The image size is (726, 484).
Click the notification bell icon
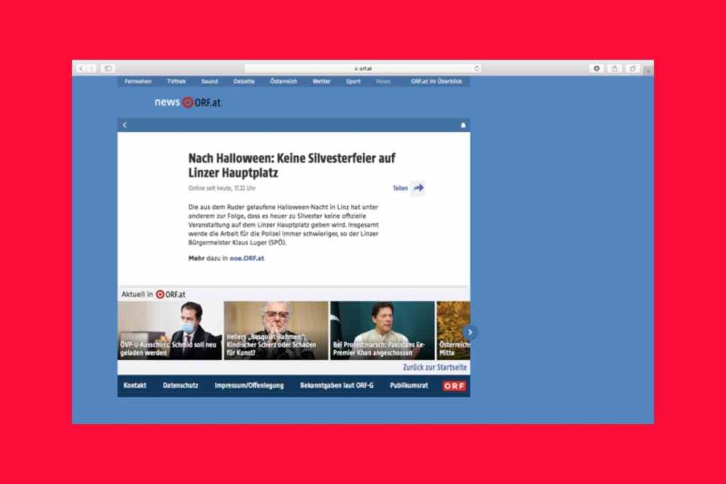[463, 125]
